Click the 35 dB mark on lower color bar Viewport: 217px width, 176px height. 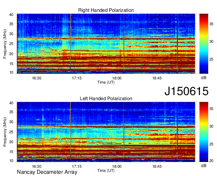(211, 109)
